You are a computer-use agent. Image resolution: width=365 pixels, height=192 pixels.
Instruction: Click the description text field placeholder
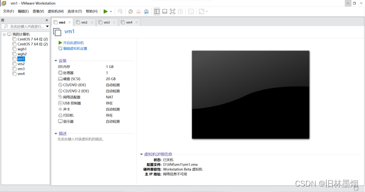81,139
